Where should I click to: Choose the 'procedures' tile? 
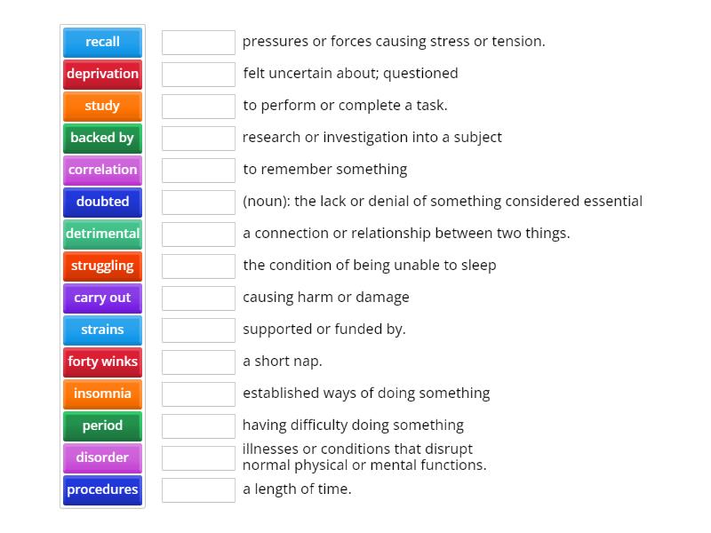pyautogui.click(x=102, y=489)
